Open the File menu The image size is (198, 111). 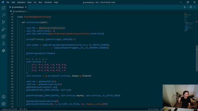point(8,2)
